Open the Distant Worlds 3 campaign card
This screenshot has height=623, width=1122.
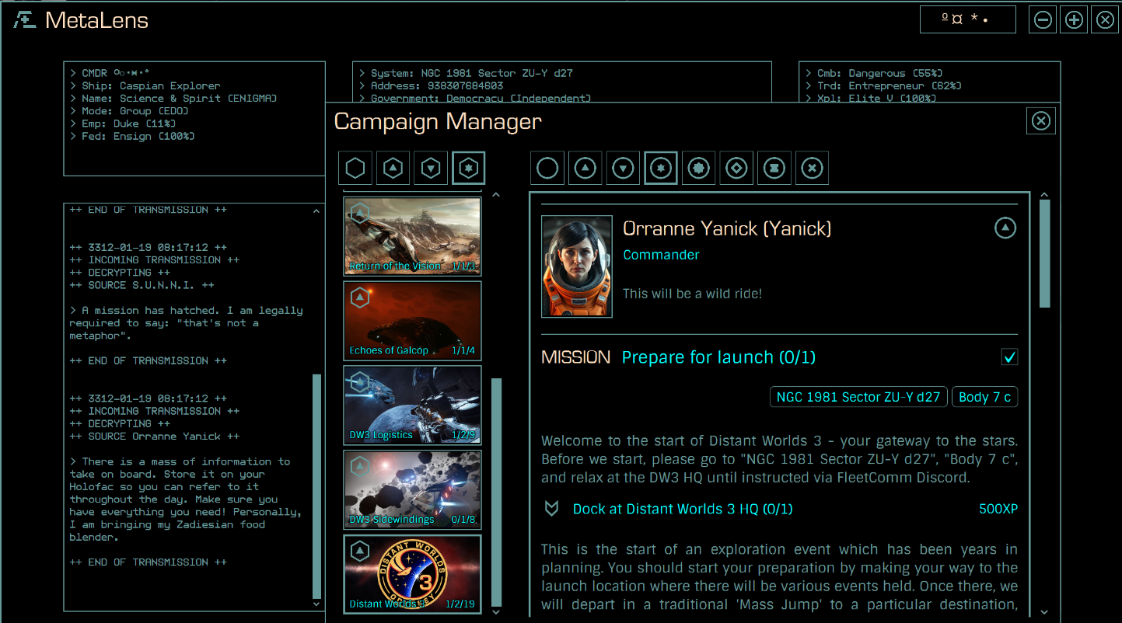point(413,574)
